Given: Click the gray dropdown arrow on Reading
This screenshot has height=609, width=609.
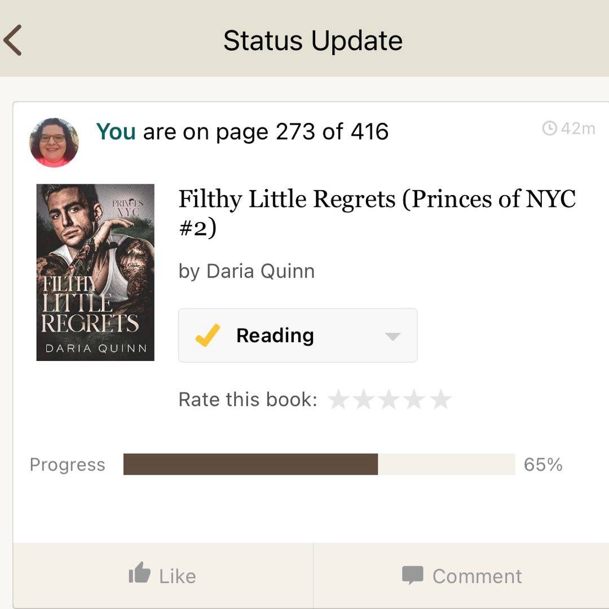Looking at the screenshot, I should pyautogui.click(x=392, y=337).
